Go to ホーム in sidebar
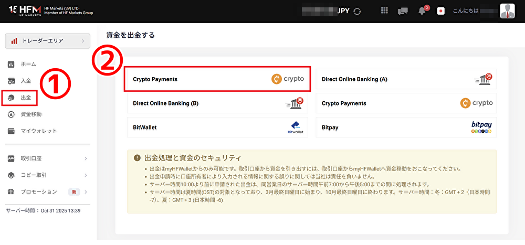The width and height of the screenshot is (525, 245). click(28, 64)
